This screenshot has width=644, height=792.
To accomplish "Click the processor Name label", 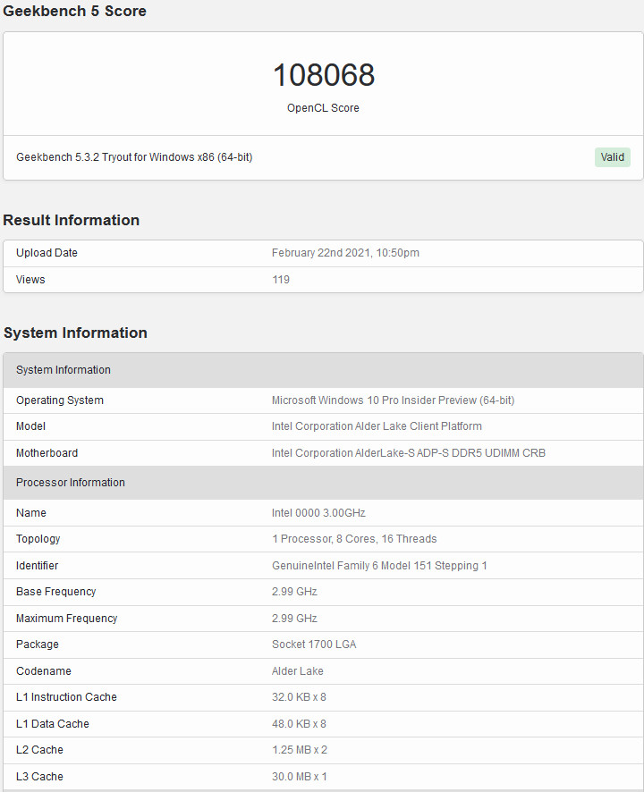I will tap(30, 513).
